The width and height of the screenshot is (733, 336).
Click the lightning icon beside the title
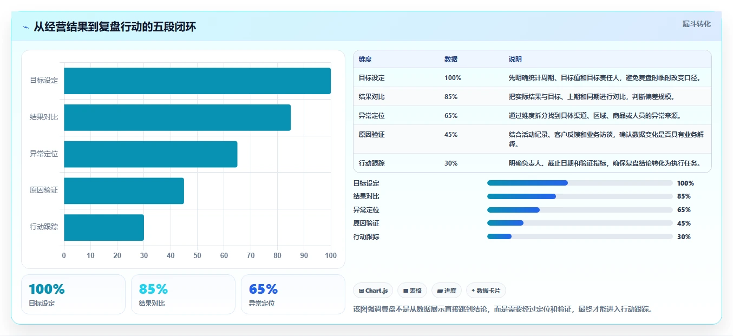pyautogui.click(x=26, y=27)
